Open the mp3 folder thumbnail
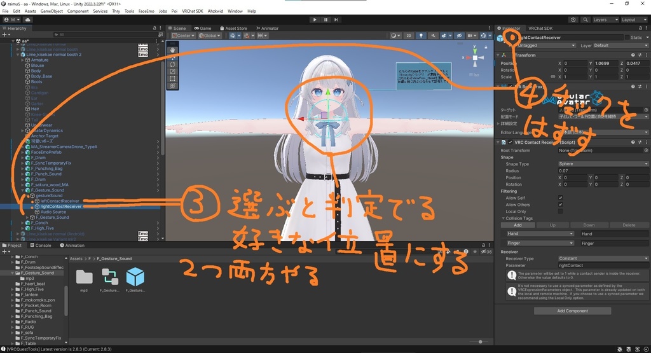 pos(85,277)
